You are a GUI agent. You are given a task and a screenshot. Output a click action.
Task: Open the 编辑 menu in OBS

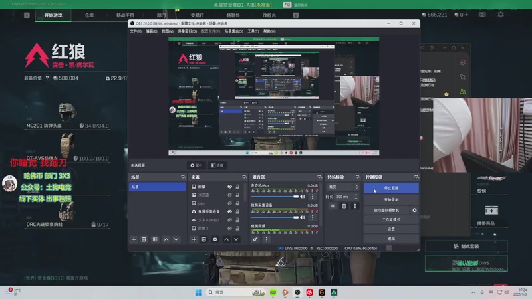tap(152, 31)
